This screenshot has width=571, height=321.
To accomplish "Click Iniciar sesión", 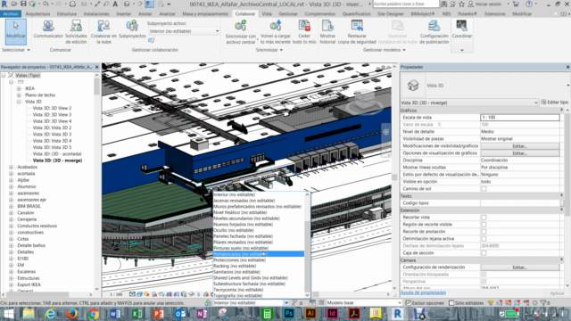I will pos(485,4).
